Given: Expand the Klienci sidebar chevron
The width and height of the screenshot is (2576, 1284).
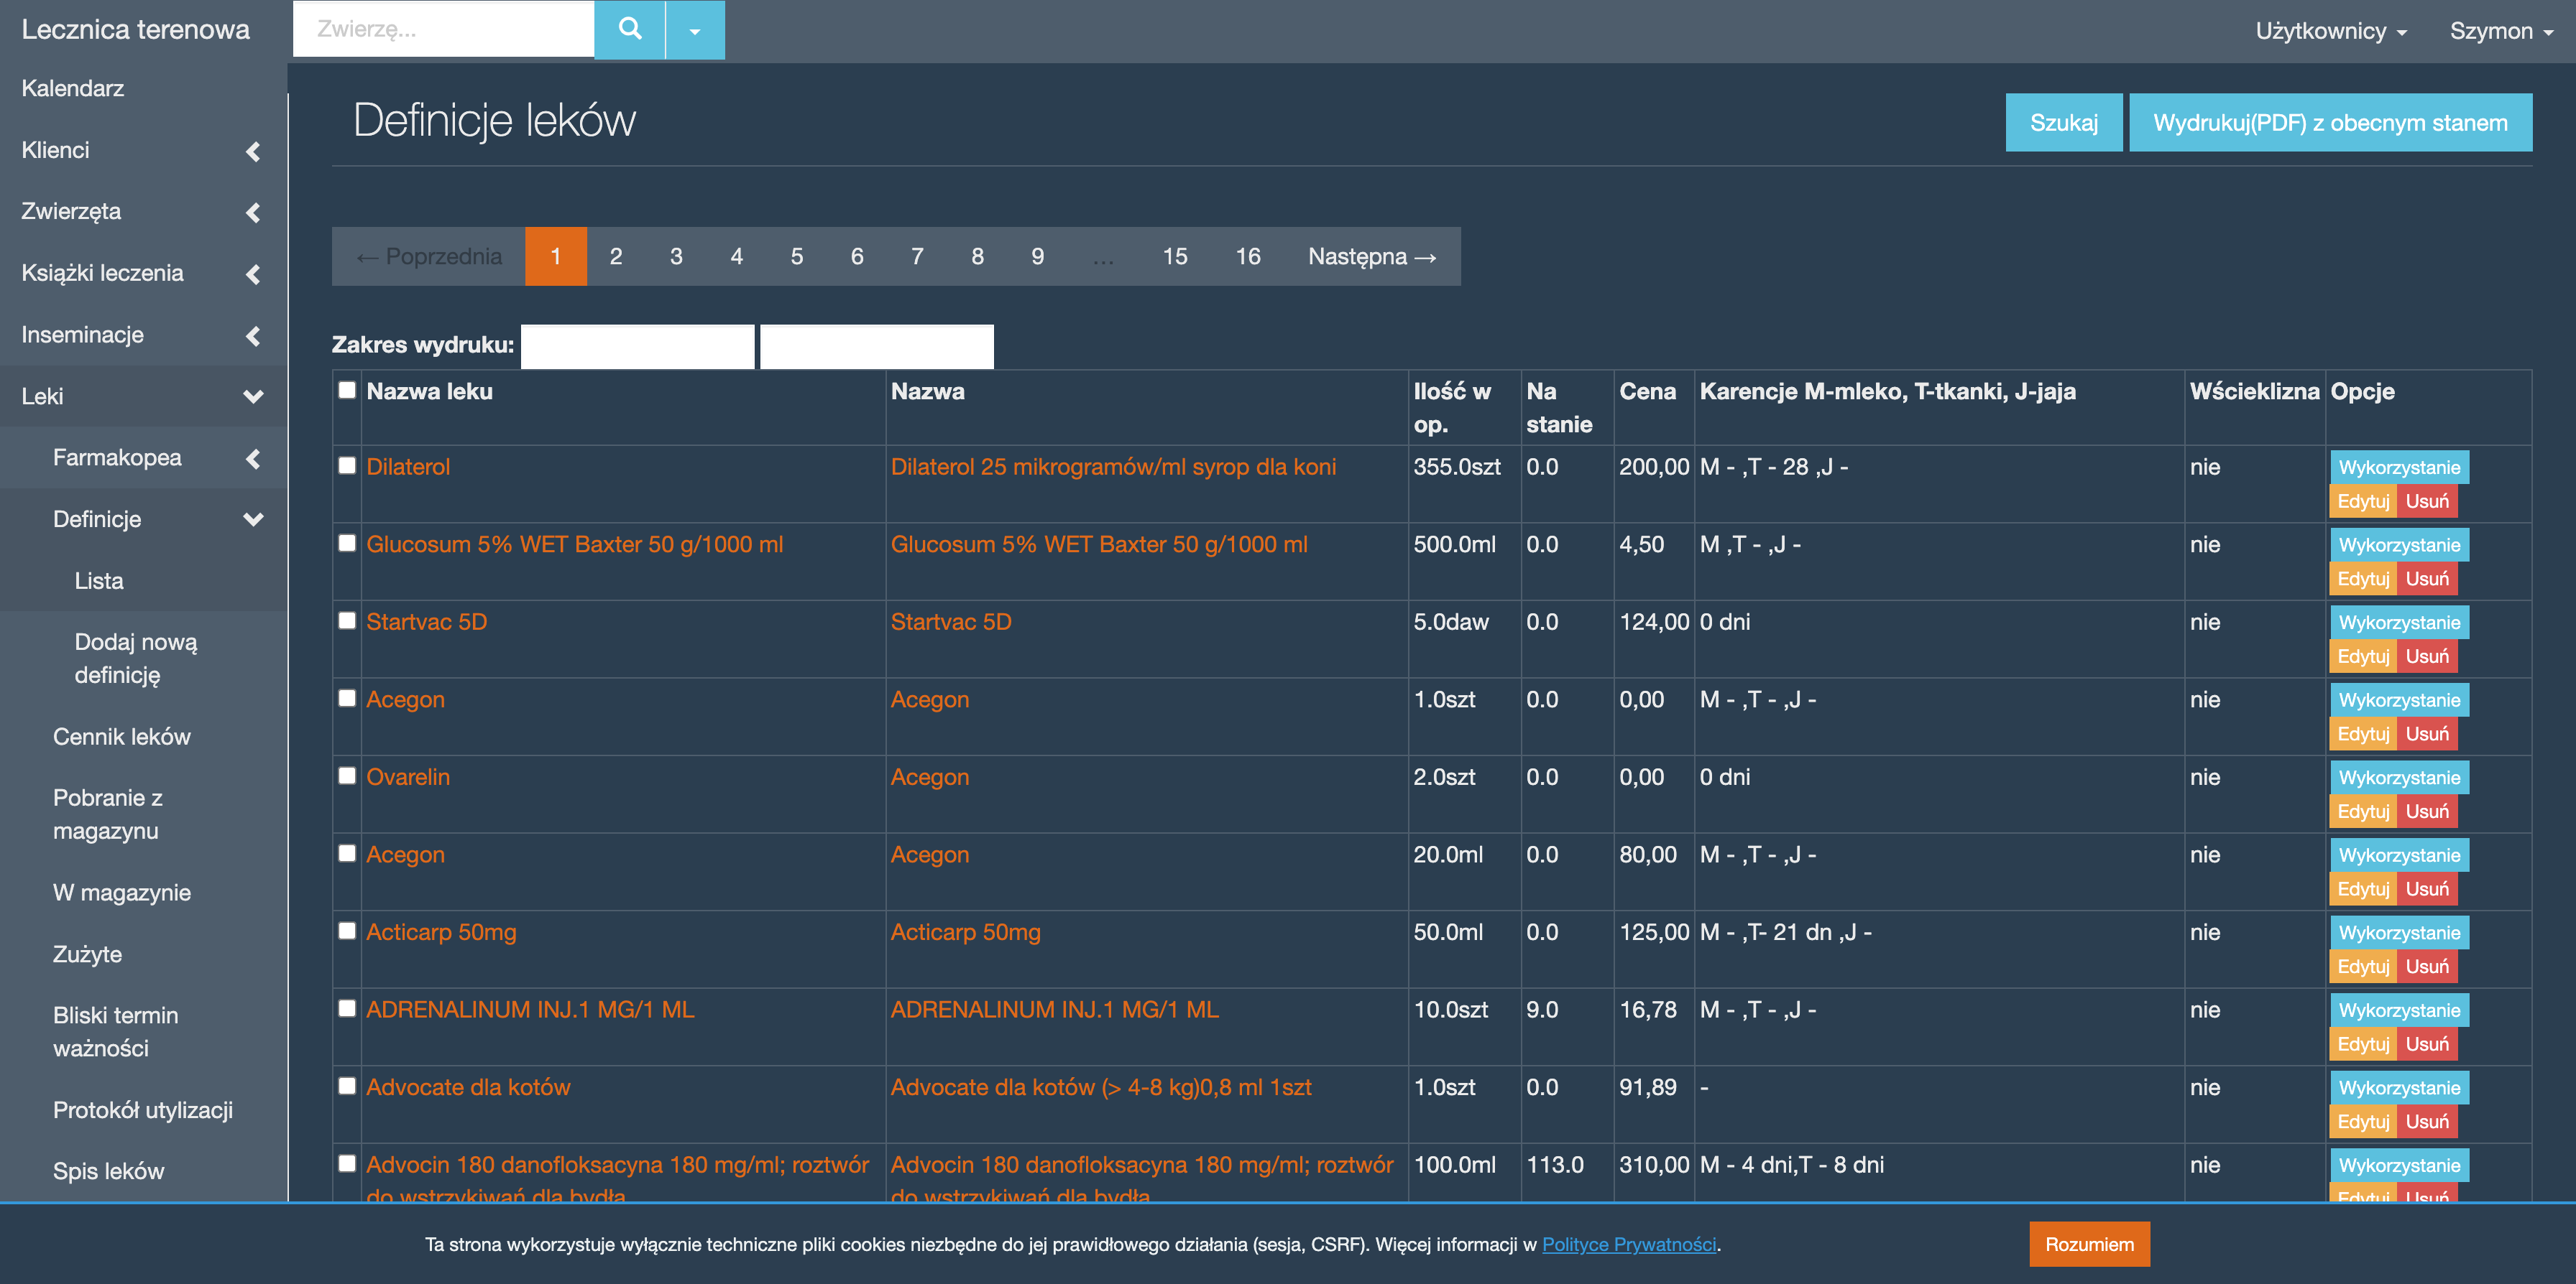Looking at the screenshot, I should [253, 151].
